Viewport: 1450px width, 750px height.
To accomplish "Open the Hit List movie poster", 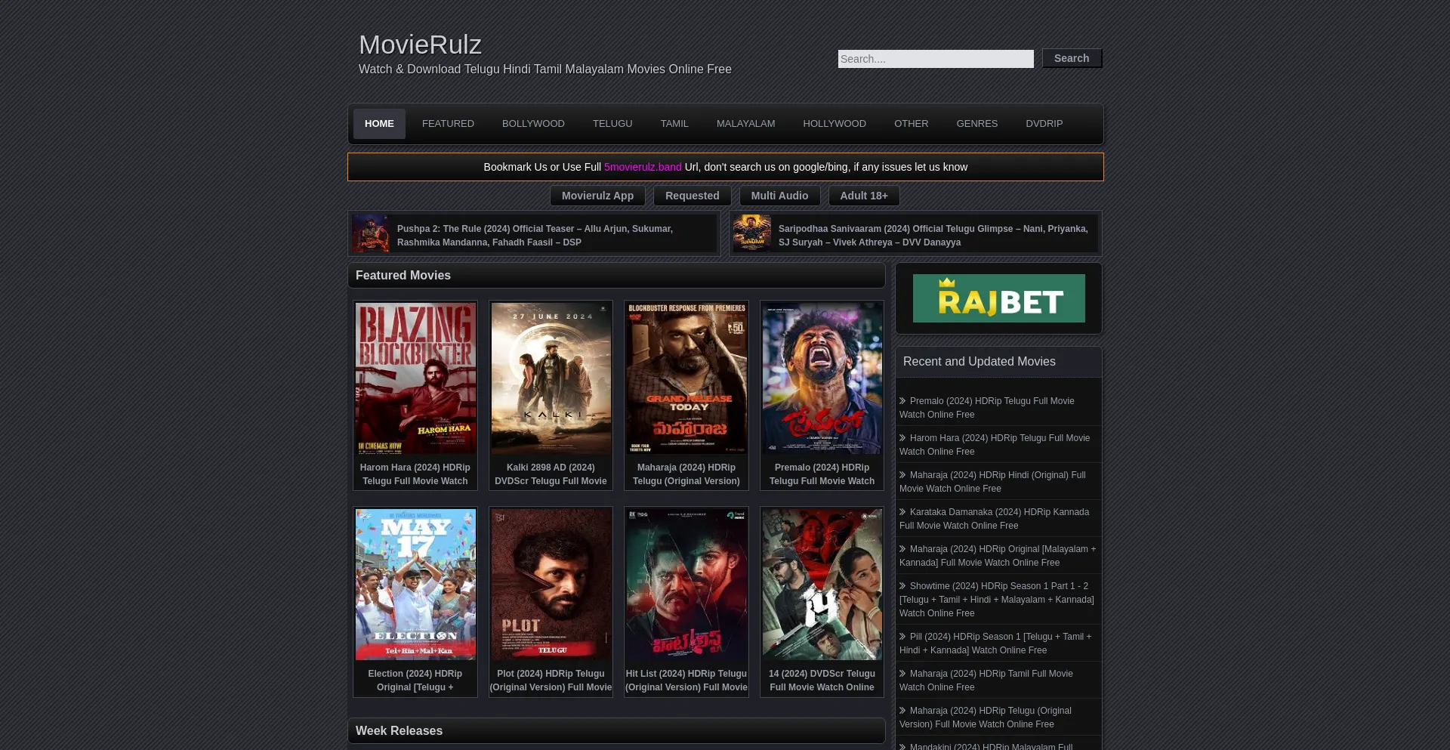I will click(686, 585).
